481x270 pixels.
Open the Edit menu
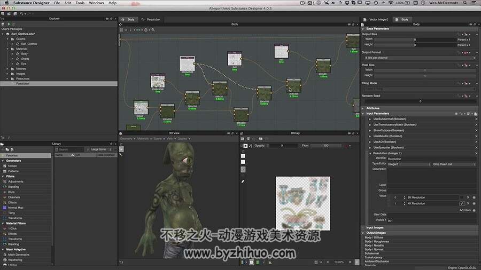point(67,3)
